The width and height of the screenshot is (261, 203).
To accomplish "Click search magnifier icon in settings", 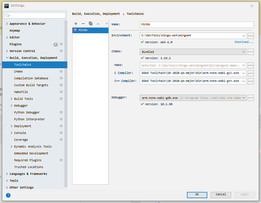I will pyautogui.click(x=8, y=16).
